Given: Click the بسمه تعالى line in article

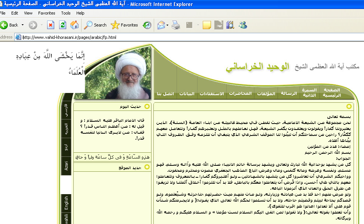Looking at the screenshot, I should tap(339, 116).
